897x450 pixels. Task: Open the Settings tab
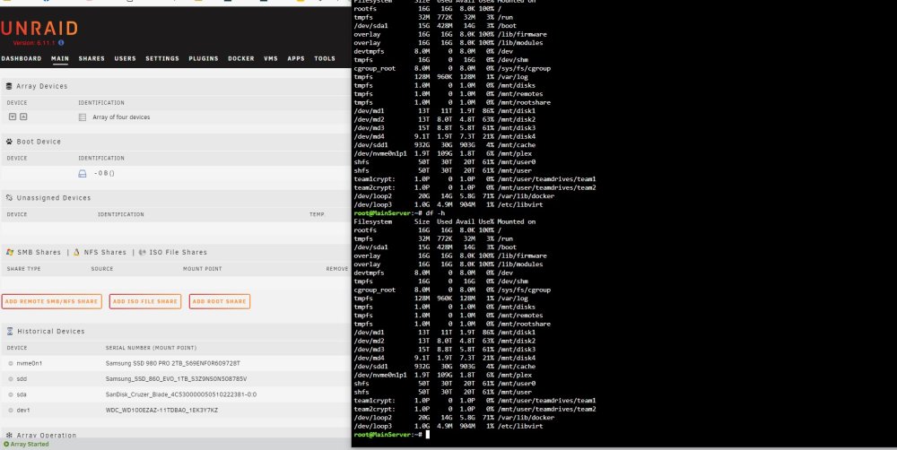coord(162,59)
